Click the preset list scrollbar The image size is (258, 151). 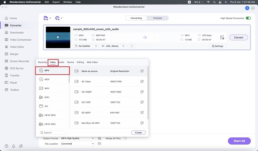[x=148, y=93]
